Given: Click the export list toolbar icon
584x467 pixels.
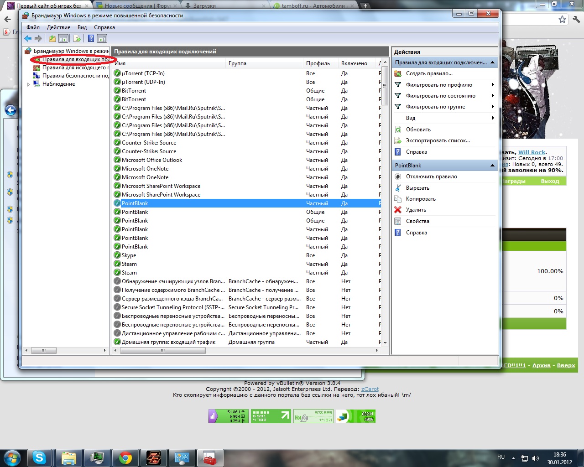Looking at the screenshot, I should tap(77, 39).
